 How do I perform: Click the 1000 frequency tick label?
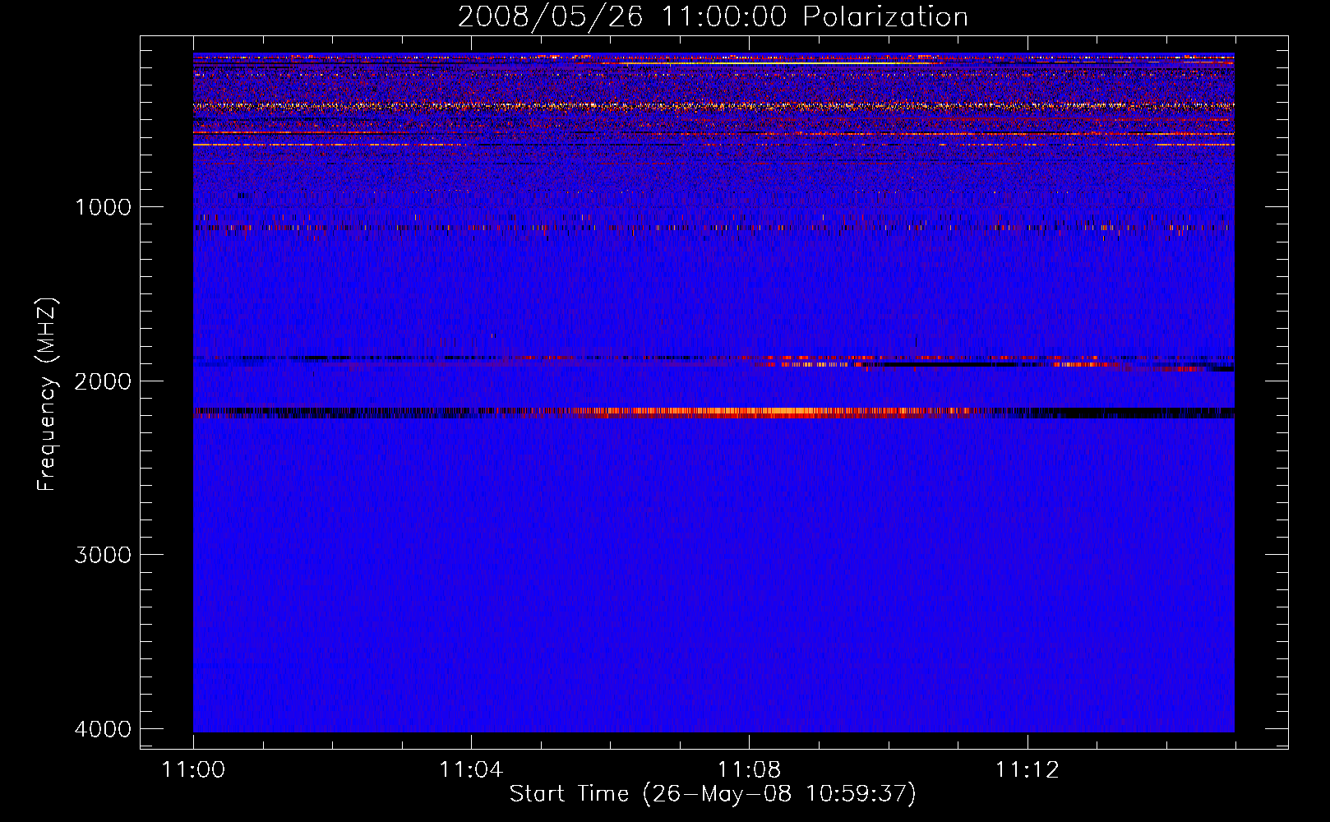(x=103, y=207)
